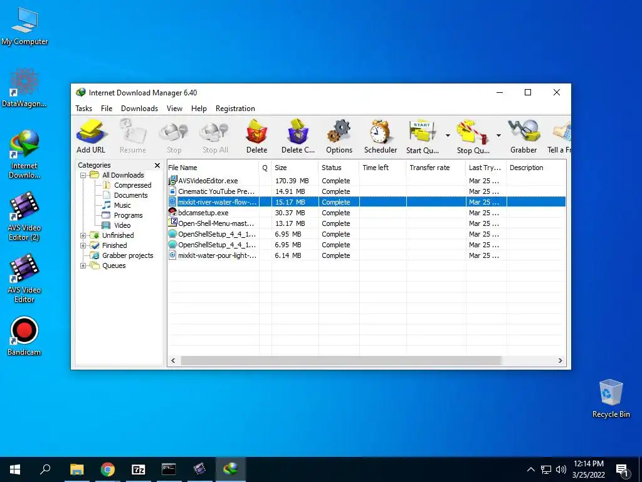Click the horizontal scrollbar right arrow
Screen dimensions: 642x482
coord(560,361)
